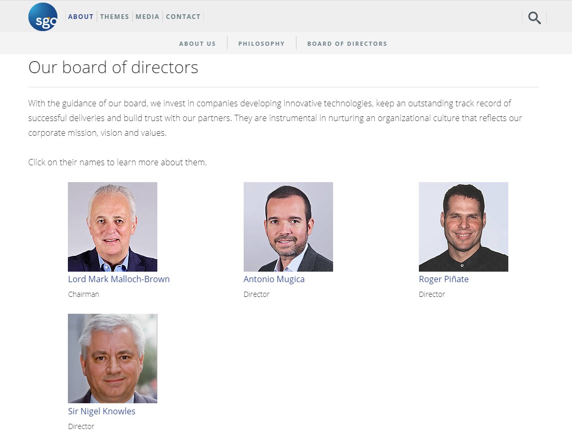Click the SGO logo icon
Viewport: 572px width, 448px height.
coord(43,17)
